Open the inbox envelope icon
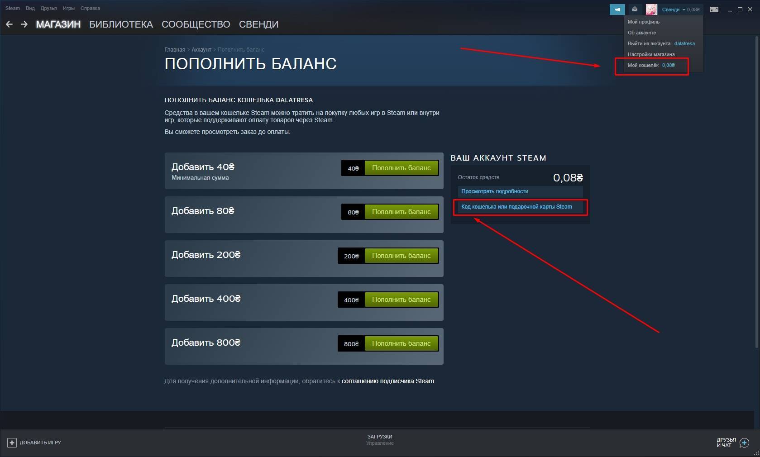 (635, 9)
